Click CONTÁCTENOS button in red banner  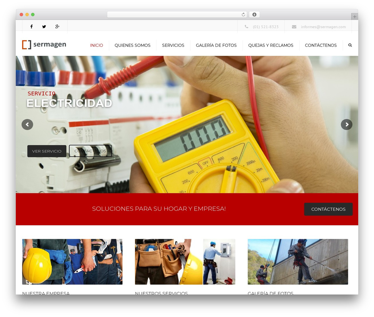[328, 209]
